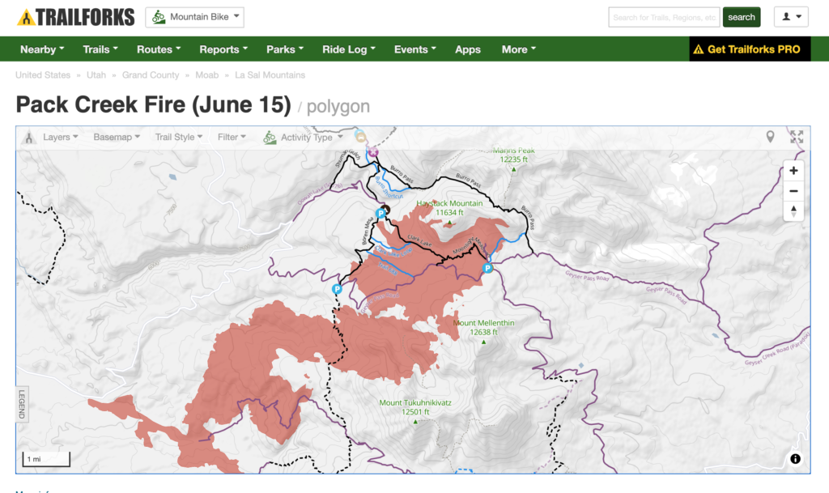This screenshot has width=829, height=493.
Task: Open the Trails navigation menu
Action: 100,49
